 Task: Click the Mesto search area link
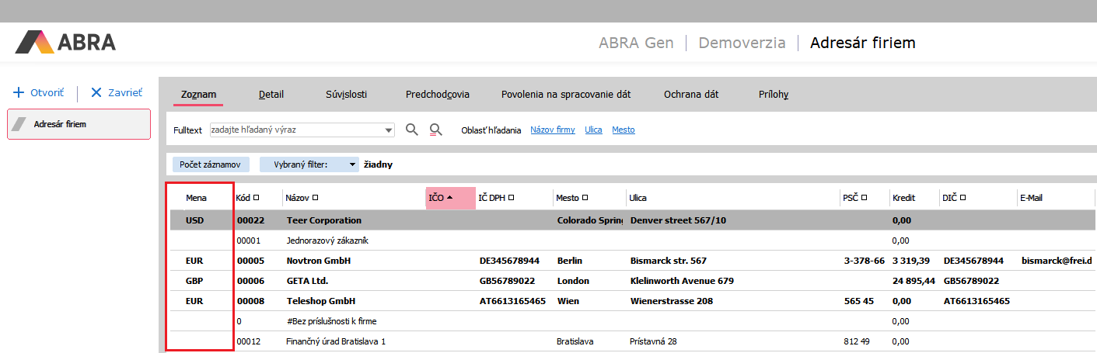pos(624,130)
